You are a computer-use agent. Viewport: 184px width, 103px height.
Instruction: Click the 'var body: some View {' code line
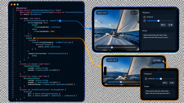[30, 19]
